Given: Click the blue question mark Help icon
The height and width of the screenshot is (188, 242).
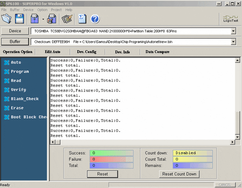Looking at the screenshot, I should click(x=95, y=19).
